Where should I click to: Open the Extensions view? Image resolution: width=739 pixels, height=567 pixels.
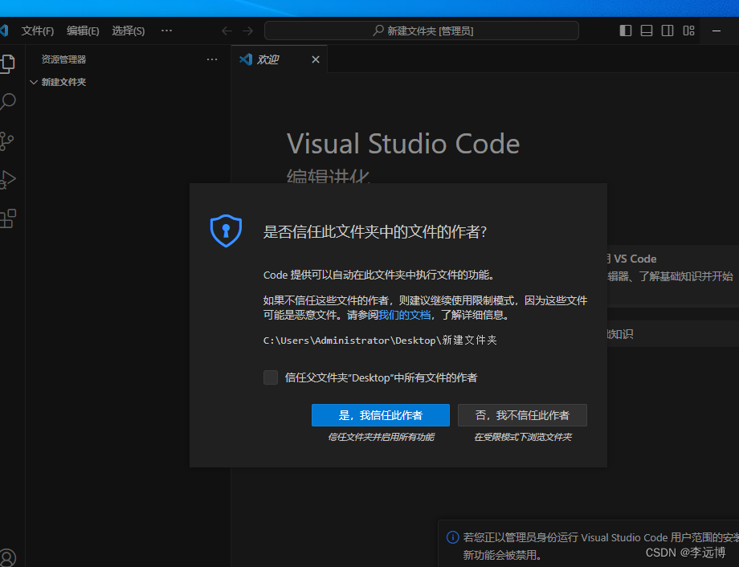click(10, 218)
